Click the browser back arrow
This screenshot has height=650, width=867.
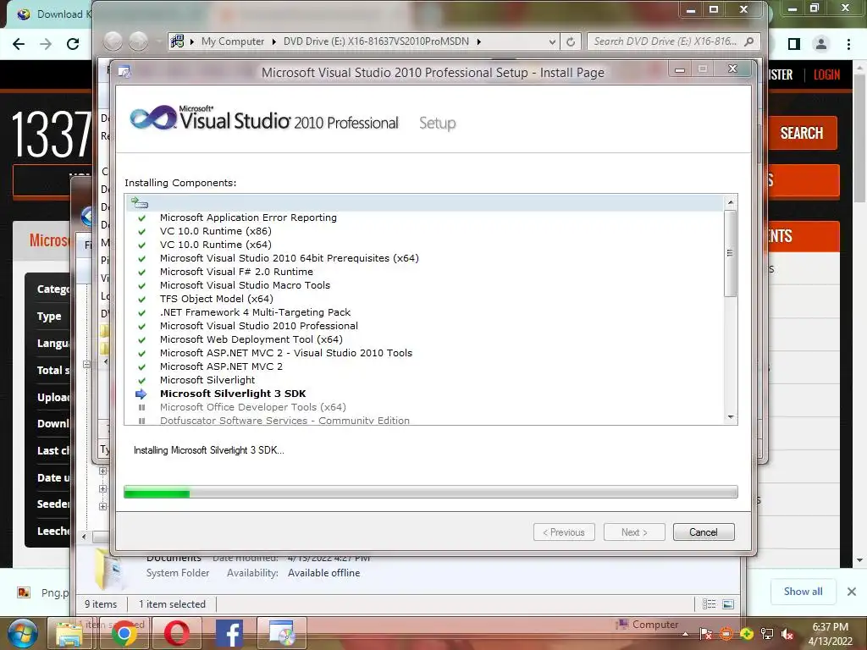(19, 44)
